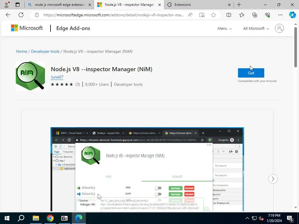Open Immersive Reader icon
The image size is (299, 224).
click(x=202, y=15)
